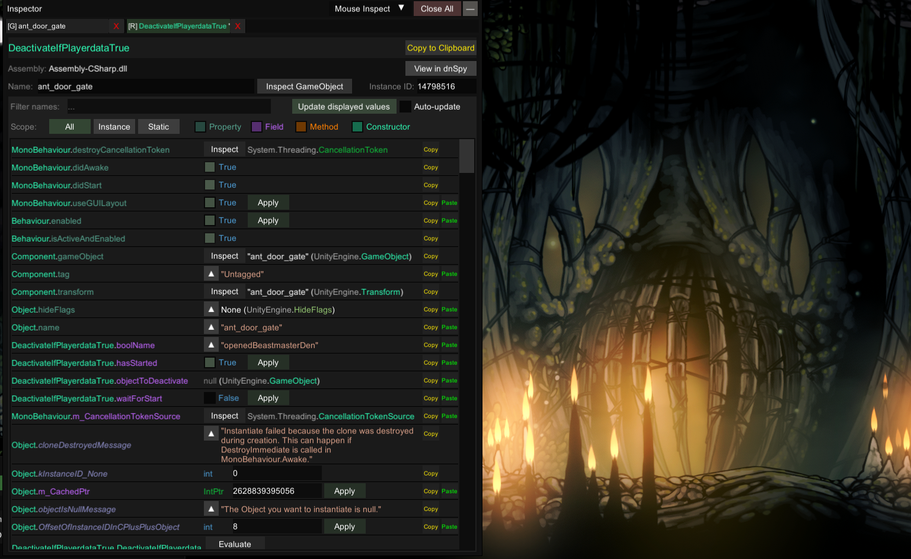Viewport: 911px width, 559px height.
Task: Close the ant_door_gate tab with red X
Action: (x=116, y=26)
